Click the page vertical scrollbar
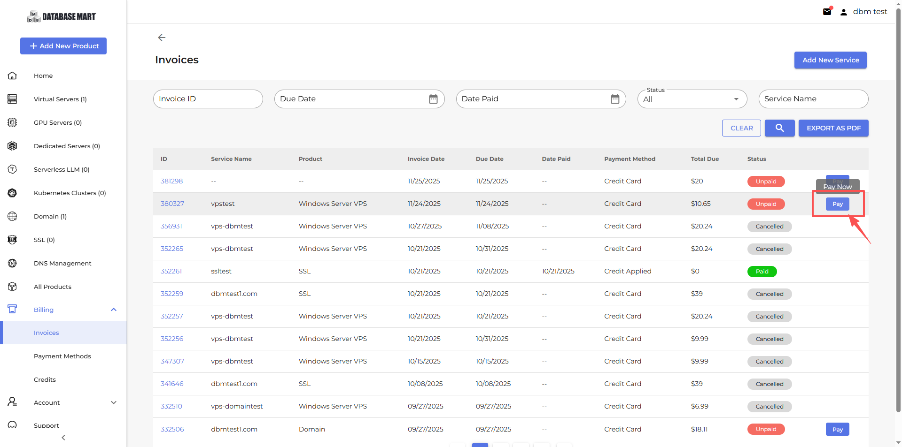This screenshot has width=902, height=447. coord(898,211)
